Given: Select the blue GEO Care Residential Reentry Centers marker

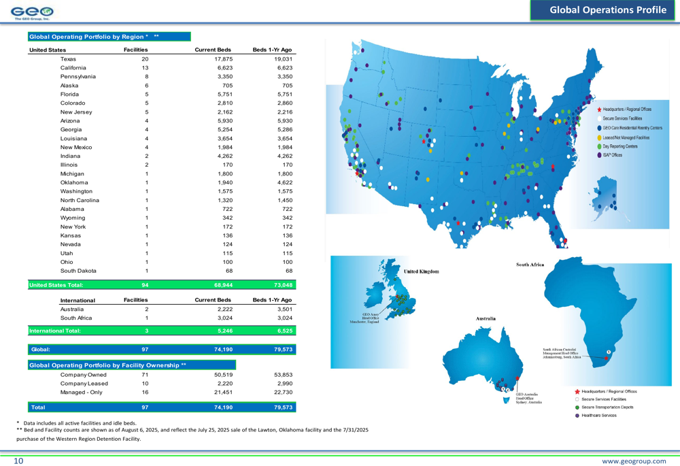Looking at the screenshot, I should (599, 128).
